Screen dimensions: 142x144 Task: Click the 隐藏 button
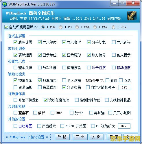pyautogui.click(x=114, y=137)
